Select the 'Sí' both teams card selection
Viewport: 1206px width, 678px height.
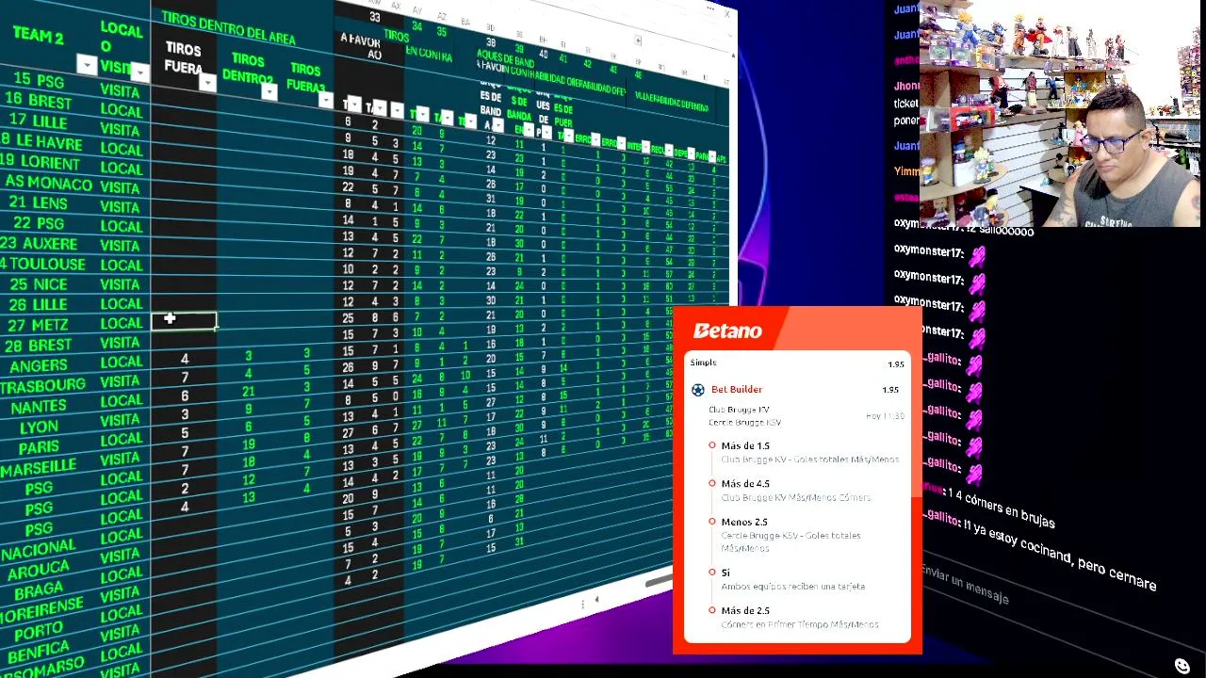click(725, 573)
